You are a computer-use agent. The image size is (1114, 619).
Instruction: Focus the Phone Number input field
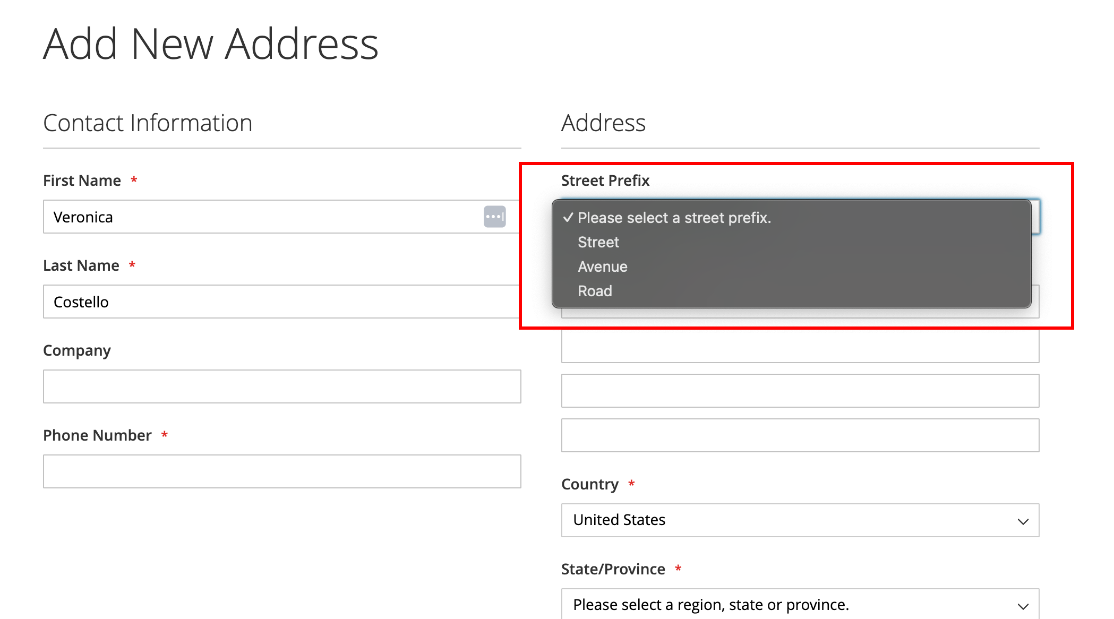pyautogui.click(x=282, y=471)
